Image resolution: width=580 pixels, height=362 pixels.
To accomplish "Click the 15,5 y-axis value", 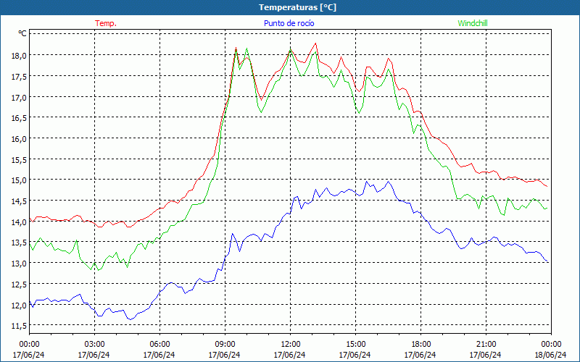I will click(x=20, y=159).
